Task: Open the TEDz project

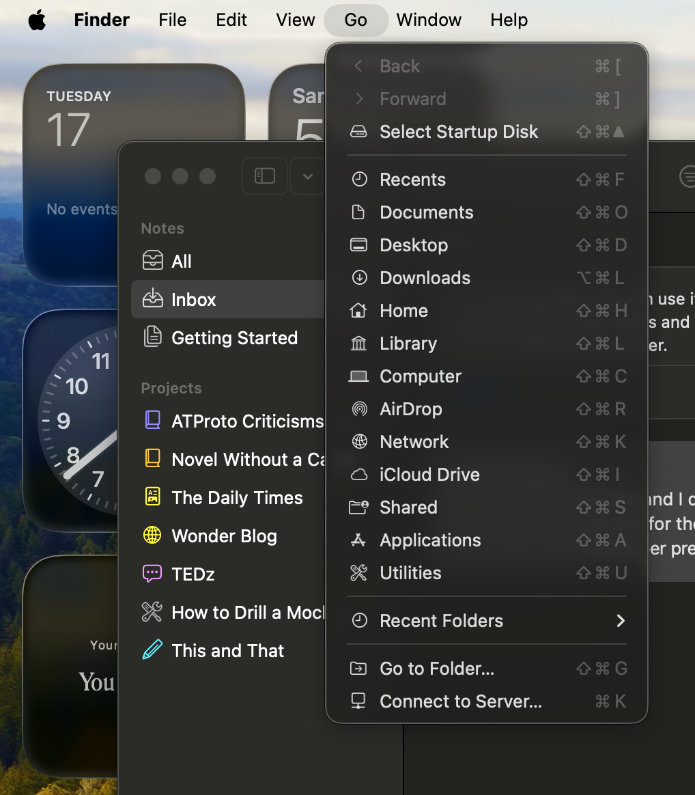Action: (228, 574)
